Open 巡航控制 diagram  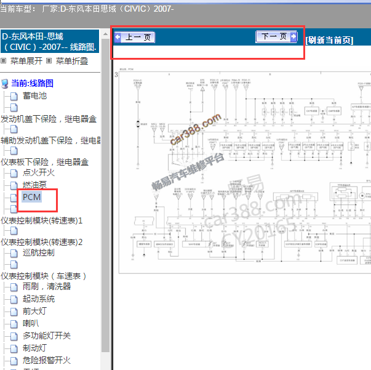pyautogui.click(x=39, y=253)
